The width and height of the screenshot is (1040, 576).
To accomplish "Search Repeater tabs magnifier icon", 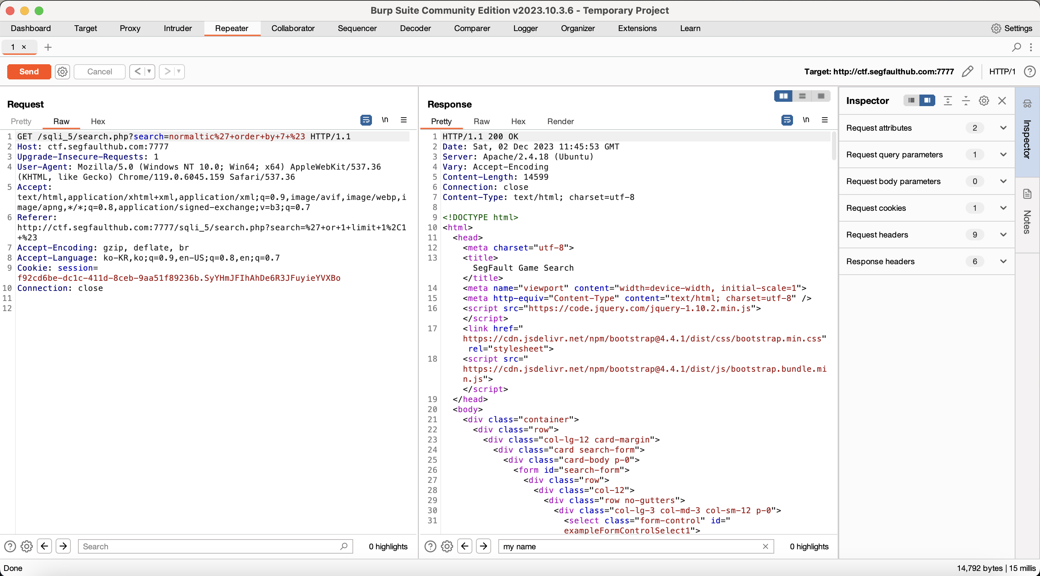I will (x=1016, y=47).
